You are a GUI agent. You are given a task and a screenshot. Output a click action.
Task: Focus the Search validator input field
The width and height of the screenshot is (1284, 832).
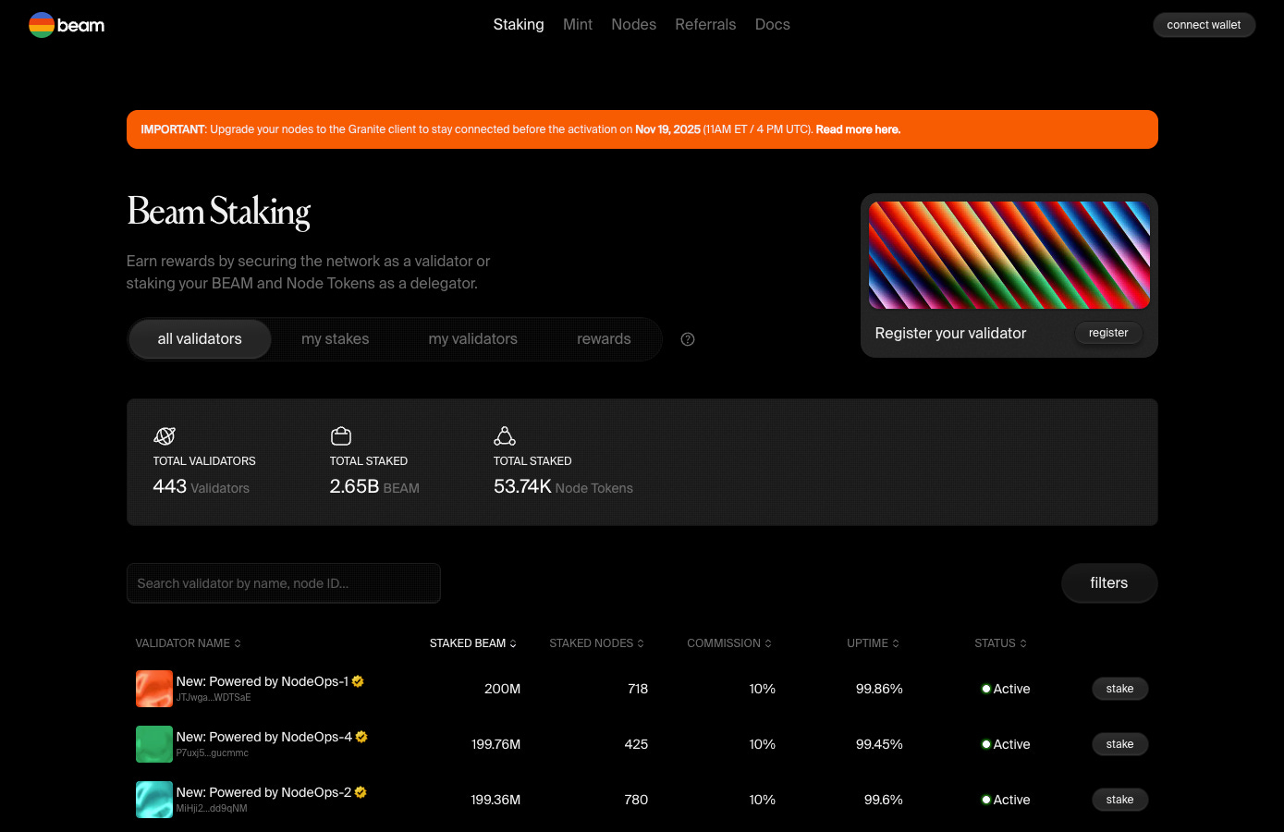click(x=284, y=583)
